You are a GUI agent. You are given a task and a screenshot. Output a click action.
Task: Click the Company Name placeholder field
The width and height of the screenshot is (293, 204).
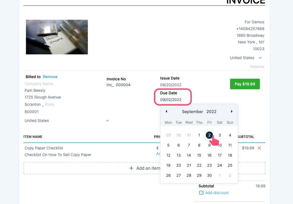pyautogui.click(x=39, y=84)
